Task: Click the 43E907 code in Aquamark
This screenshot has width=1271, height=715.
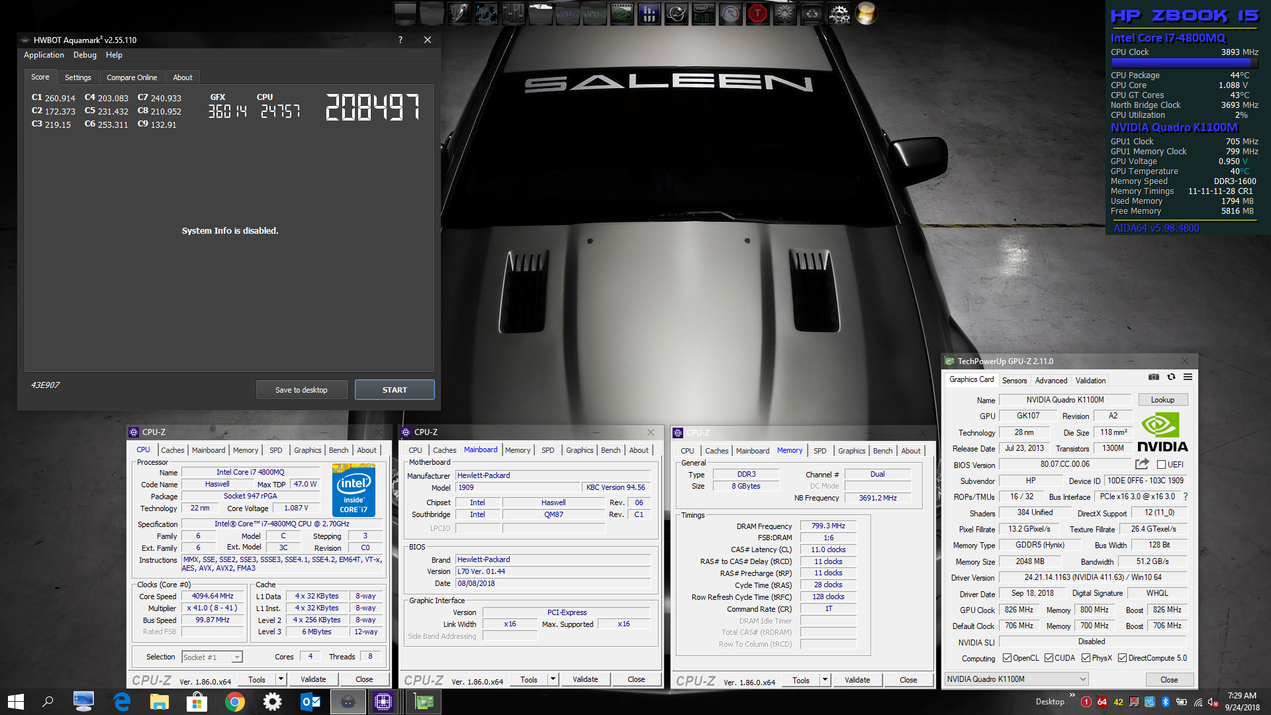Action: pyautogui.click(x=45, y=385)
